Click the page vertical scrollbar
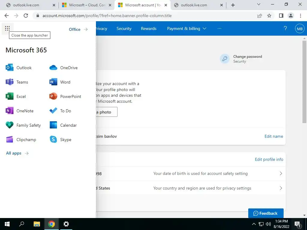This screenshot has width=307, height=230. [x=304, y=82]
